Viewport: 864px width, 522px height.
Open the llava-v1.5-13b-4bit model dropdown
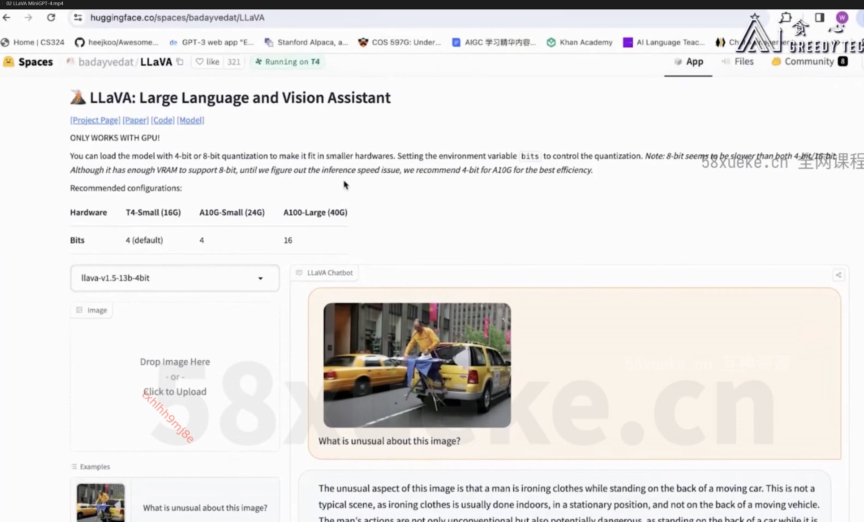(175, 278)
